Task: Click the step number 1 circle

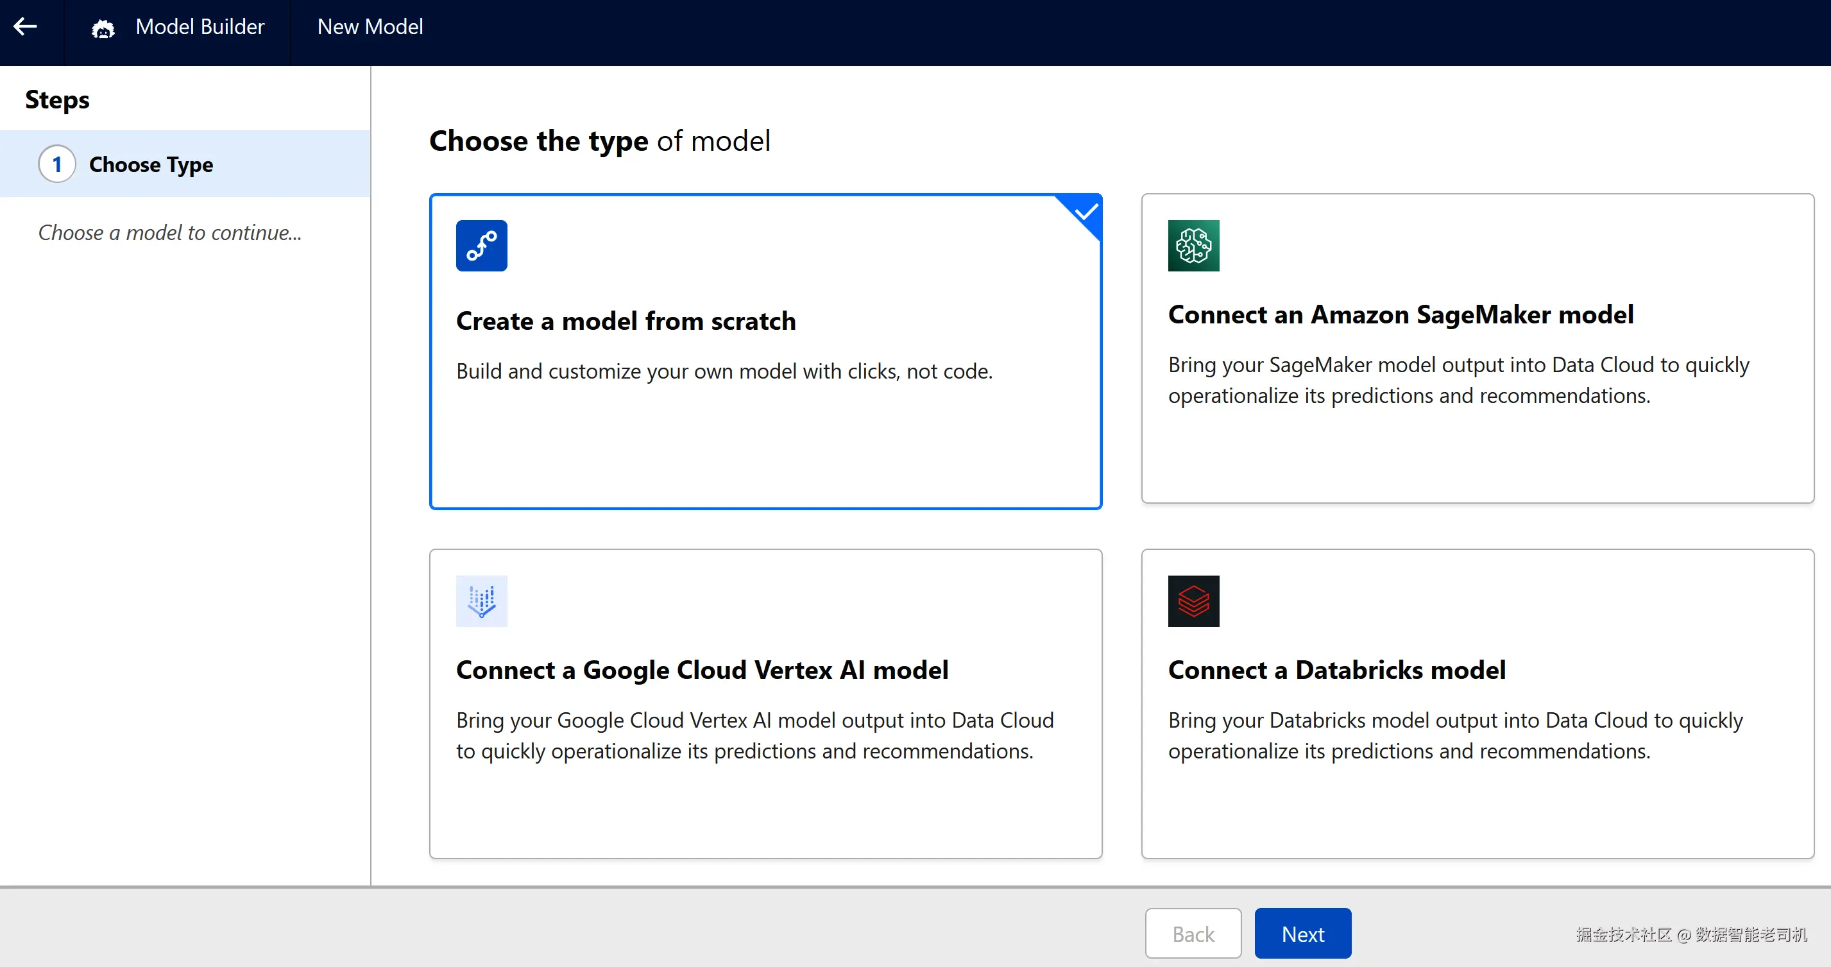Action: click(57, 164)
